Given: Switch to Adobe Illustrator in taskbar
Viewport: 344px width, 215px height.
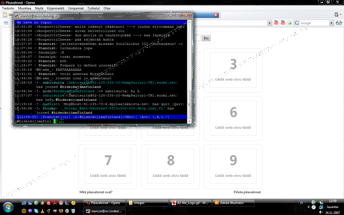Looking at the screenshot, I should coord(232,203).
